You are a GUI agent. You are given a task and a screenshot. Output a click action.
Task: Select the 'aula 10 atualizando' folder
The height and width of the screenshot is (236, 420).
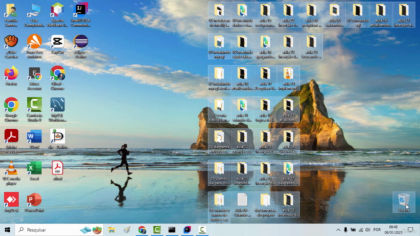click(x=242, y=78)
